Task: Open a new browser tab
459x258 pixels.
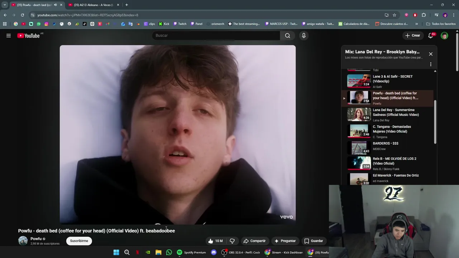Action: [x=127, y=5]
